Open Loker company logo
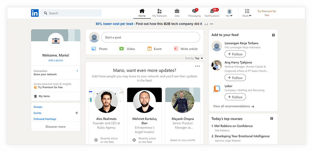 pos(217,89)
